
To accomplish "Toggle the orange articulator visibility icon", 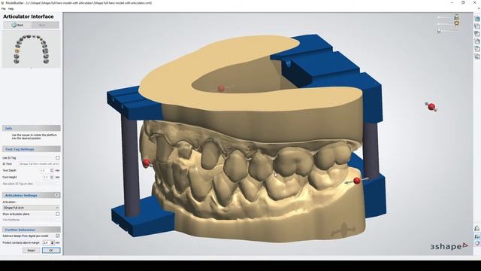I will pyautogui.click(x=456, y=23).
